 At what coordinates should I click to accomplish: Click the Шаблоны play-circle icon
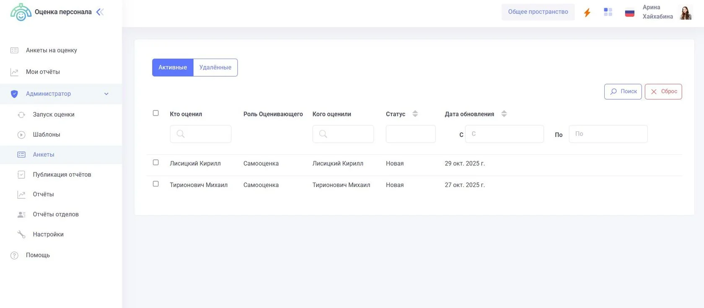(x=21, y=135)
